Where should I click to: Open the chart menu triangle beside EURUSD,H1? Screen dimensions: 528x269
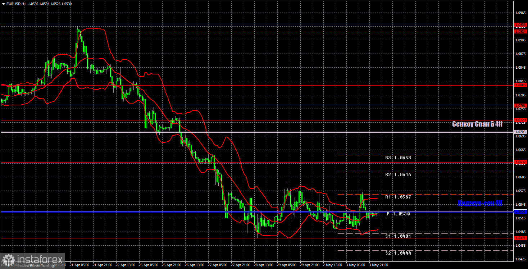(3, 3)
